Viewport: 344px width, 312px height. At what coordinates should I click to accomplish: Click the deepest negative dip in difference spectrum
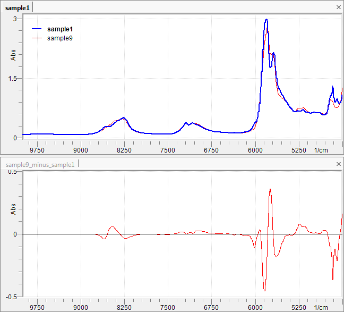click(x=264, y=290)
